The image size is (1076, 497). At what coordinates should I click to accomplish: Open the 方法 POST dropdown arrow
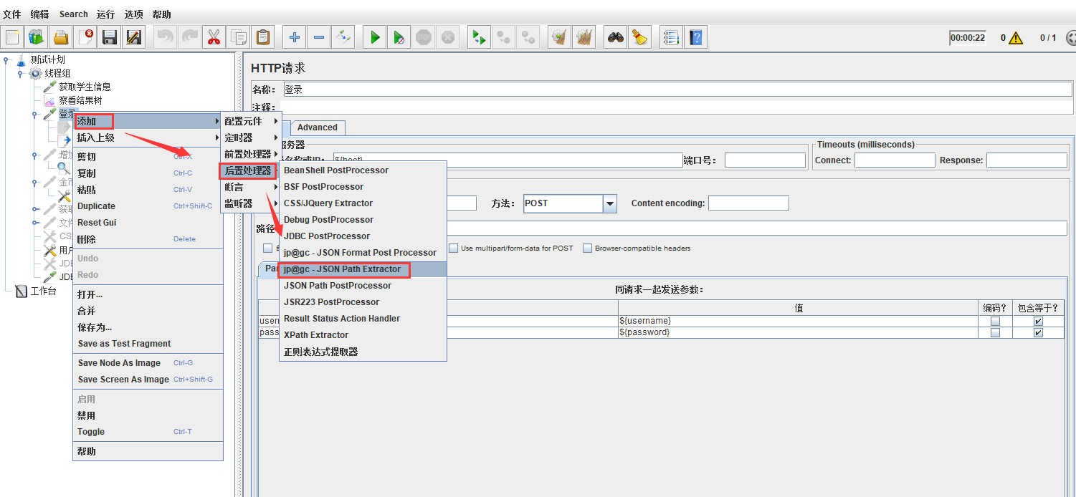(610, 203)
